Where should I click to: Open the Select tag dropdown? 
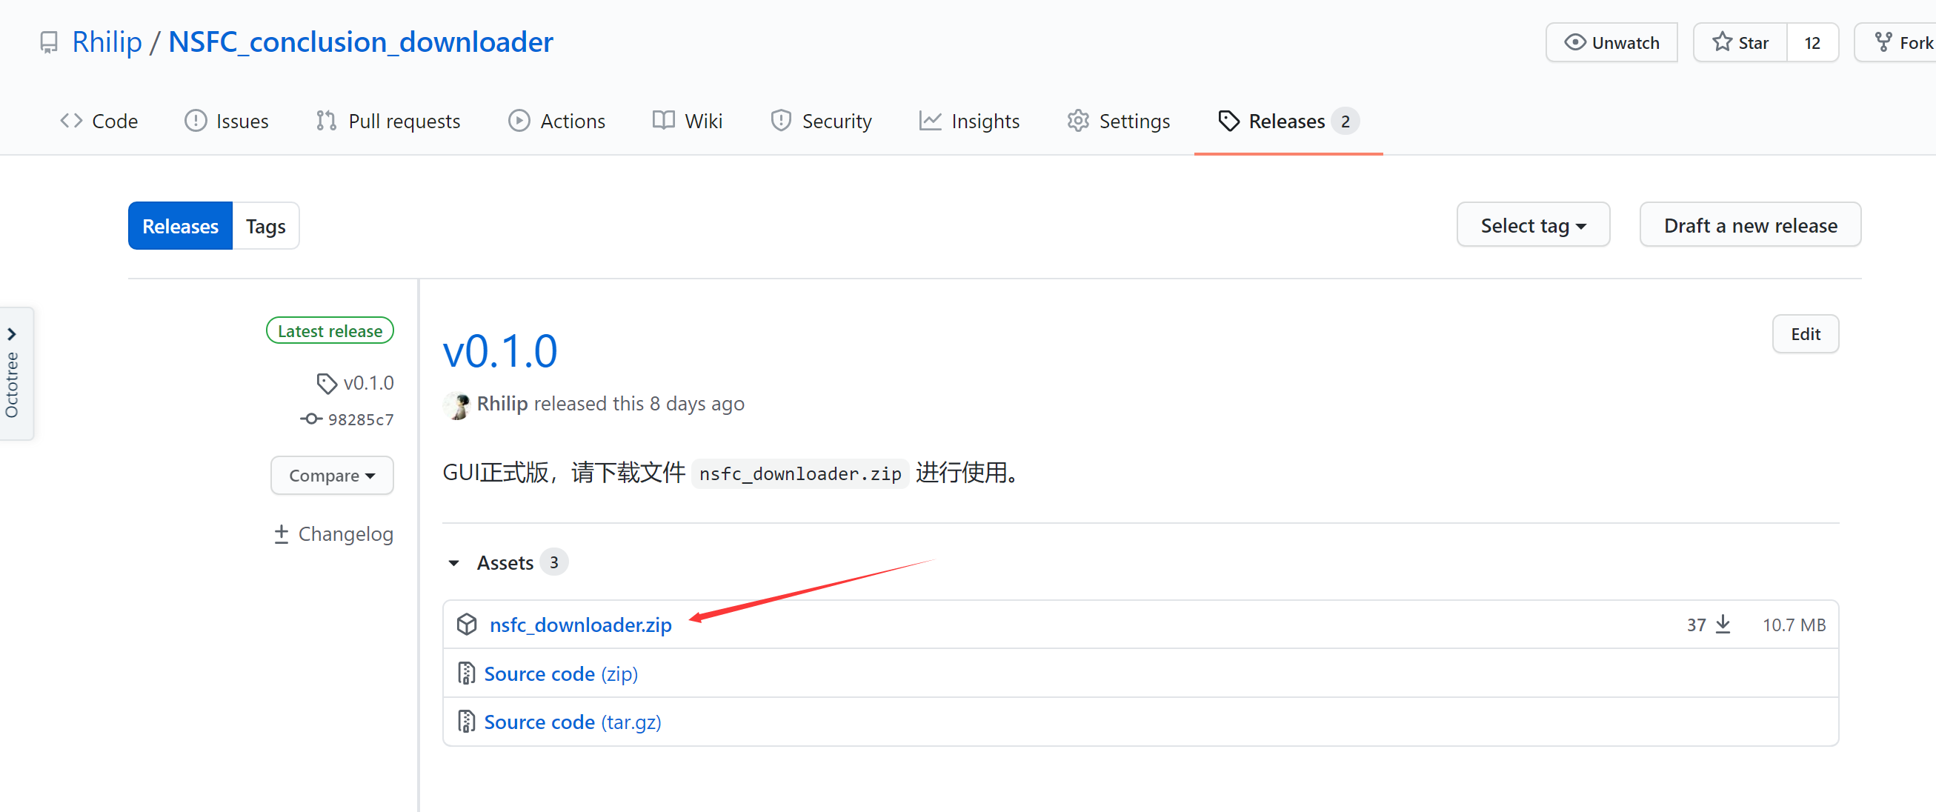1533,224
